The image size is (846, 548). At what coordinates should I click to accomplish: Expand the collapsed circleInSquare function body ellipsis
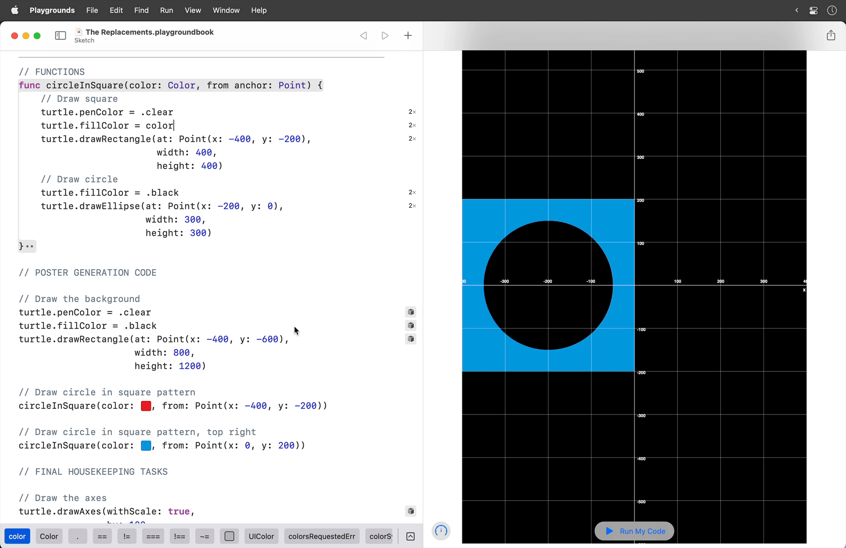click(29, 246)
